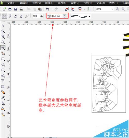Click the ruler origin corner icon
The image size is (129, 138).
9,23
